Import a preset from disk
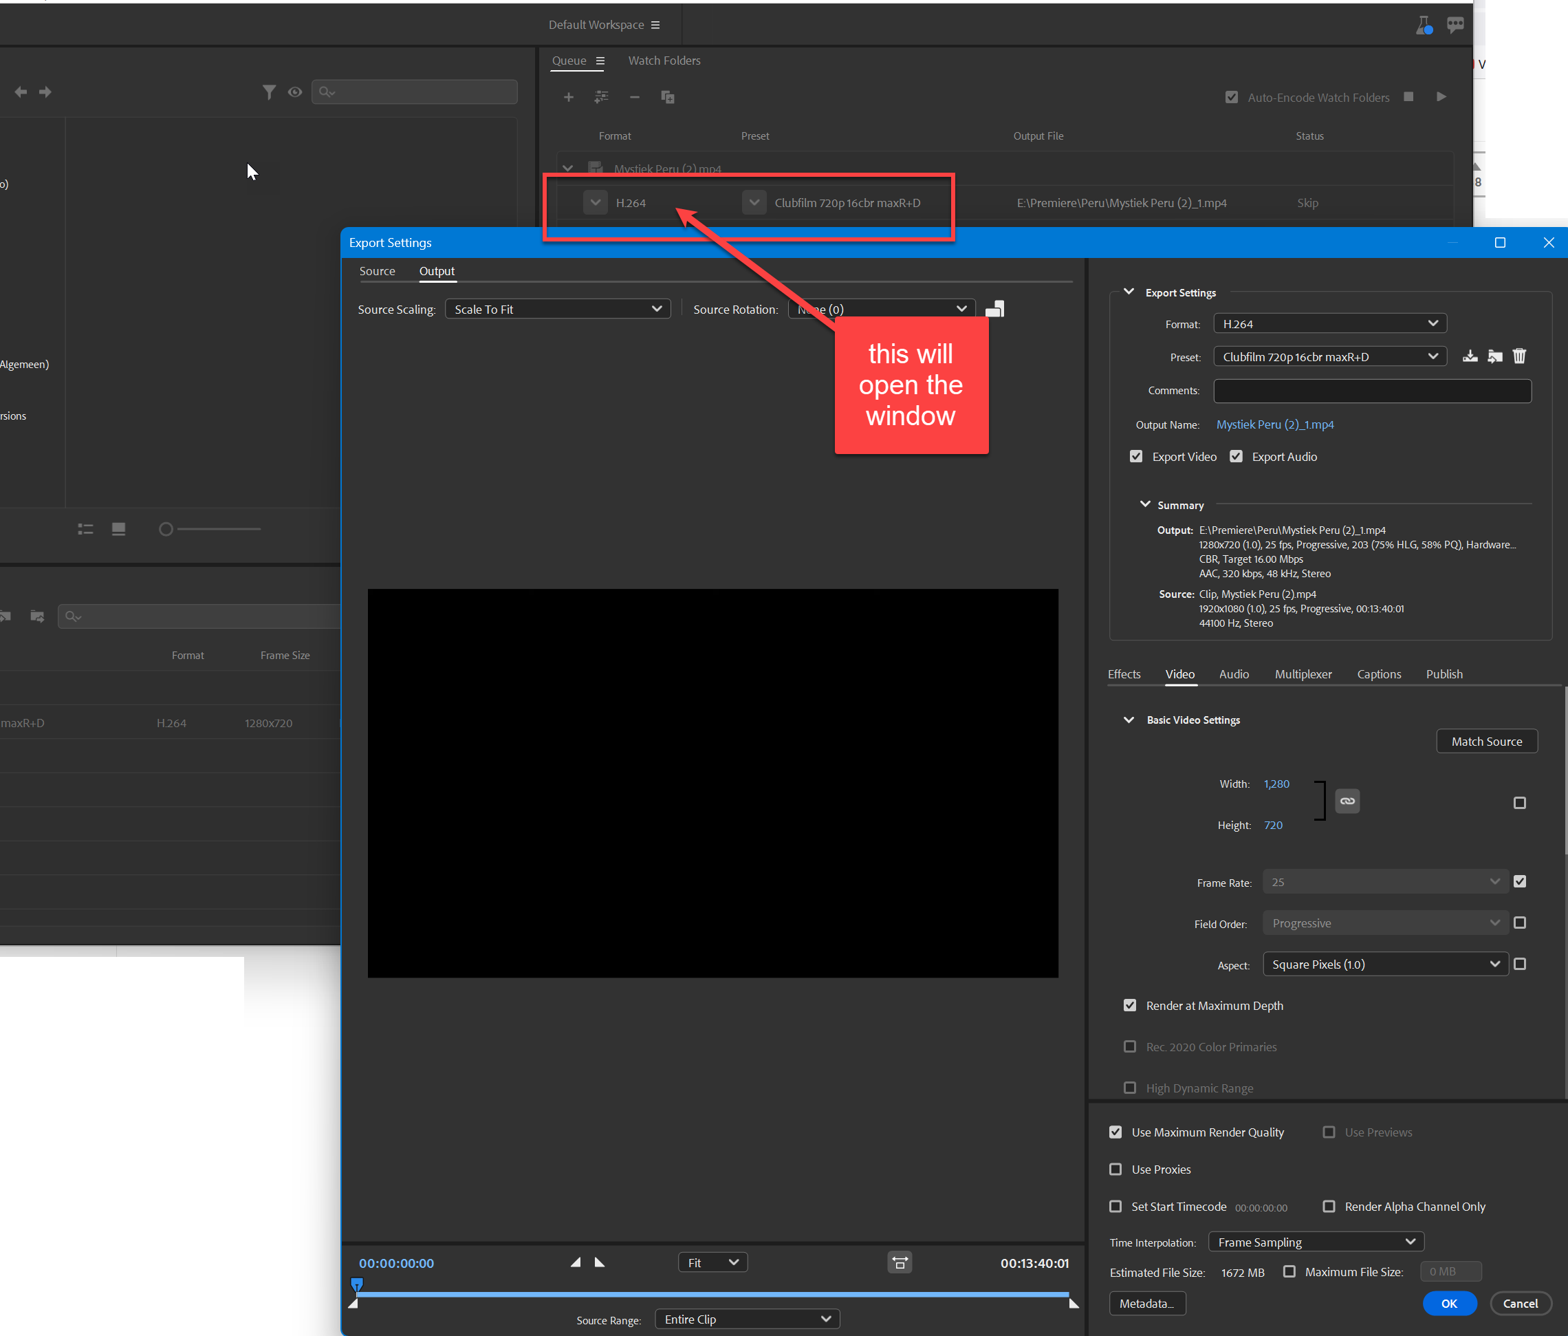 1494,356
